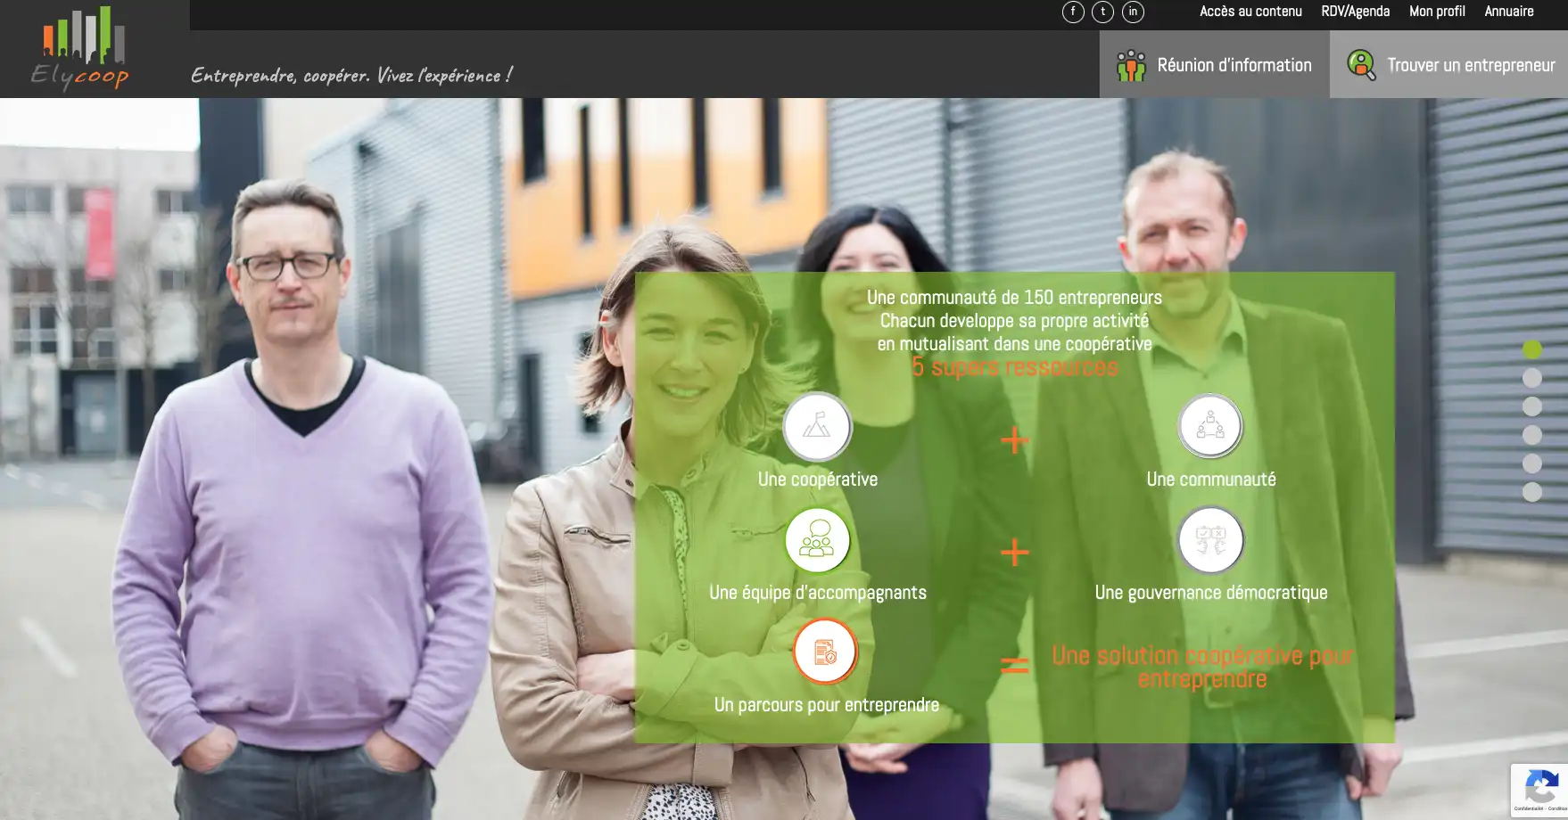The width and height of the screenshot is (1568, 820).
Task: Select the third slide navigation dot
Action: [x=1532, y=406]
